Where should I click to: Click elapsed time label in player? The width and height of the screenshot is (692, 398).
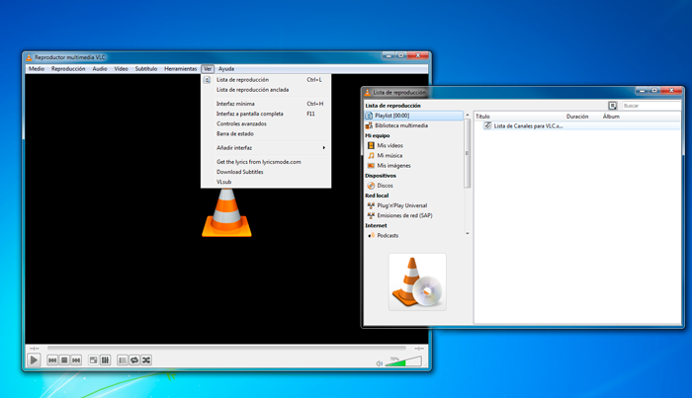tap(34, 349)
